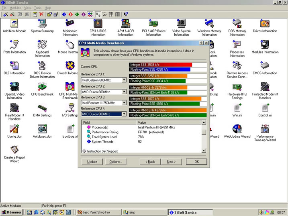This screenshot has width=288, height=216.
Task: Click the Value column header
Action: coord(169,122)
